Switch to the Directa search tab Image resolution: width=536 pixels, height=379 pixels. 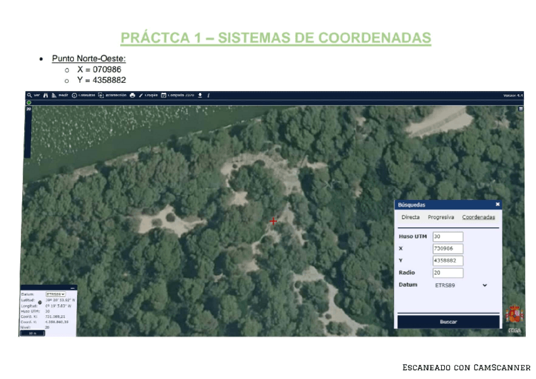410,217
